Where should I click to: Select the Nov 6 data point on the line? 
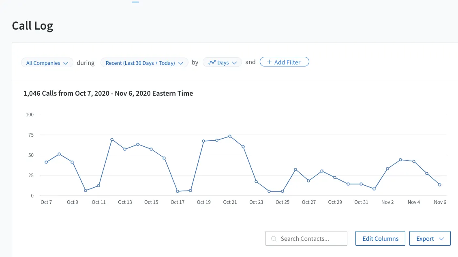440,185
